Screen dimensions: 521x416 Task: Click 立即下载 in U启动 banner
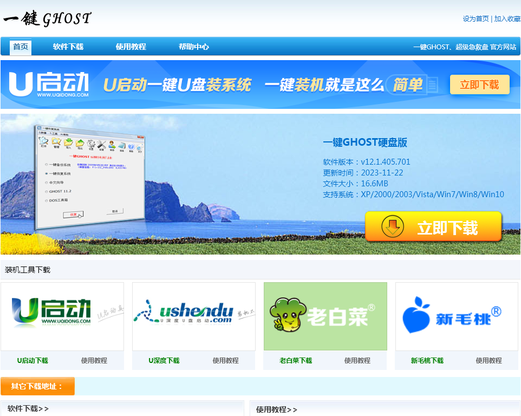point(479,84)
